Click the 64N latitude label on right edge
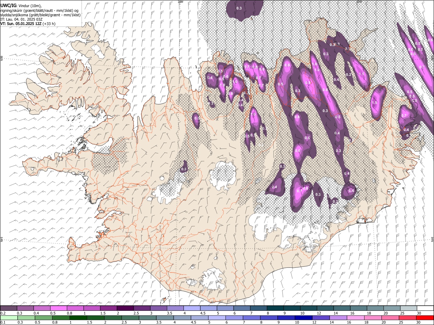 click(433, 239)
